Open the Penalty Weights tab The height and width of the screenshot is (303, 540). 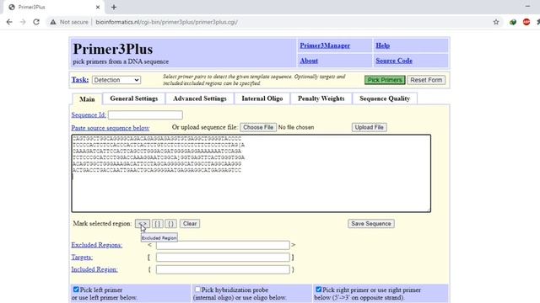coord(321,98)
